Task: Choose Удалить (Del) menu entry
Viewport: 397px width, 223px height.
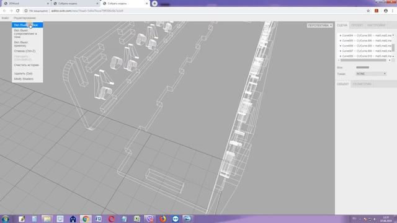Action: 27,74
